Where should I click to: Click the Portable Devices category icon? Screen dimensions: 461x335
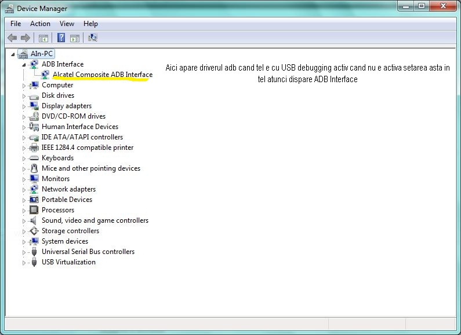[x=34, y=200]
